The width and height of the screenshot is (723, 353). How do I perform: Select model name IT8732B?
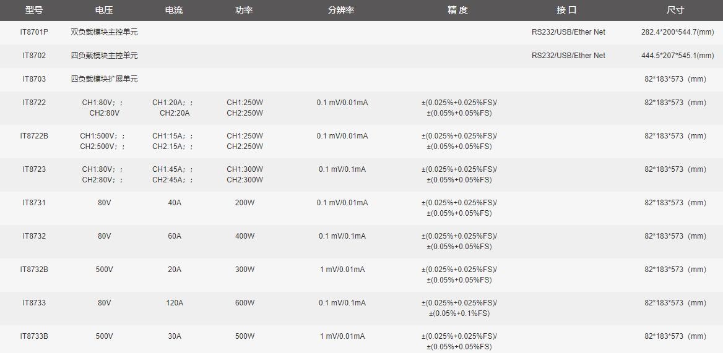tap(34, 270)
